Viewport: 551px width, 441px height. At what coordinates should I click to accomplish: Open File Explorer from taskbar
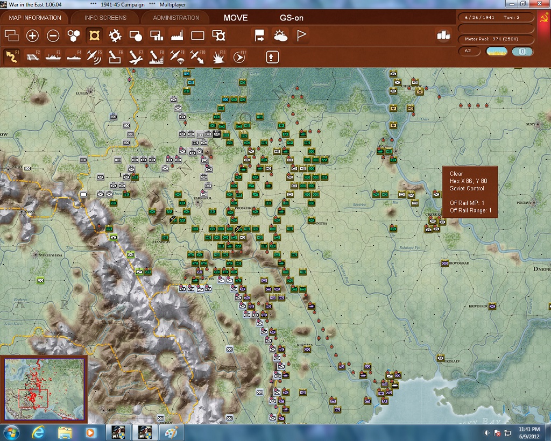pyautogui.click(x=65, y=432)
